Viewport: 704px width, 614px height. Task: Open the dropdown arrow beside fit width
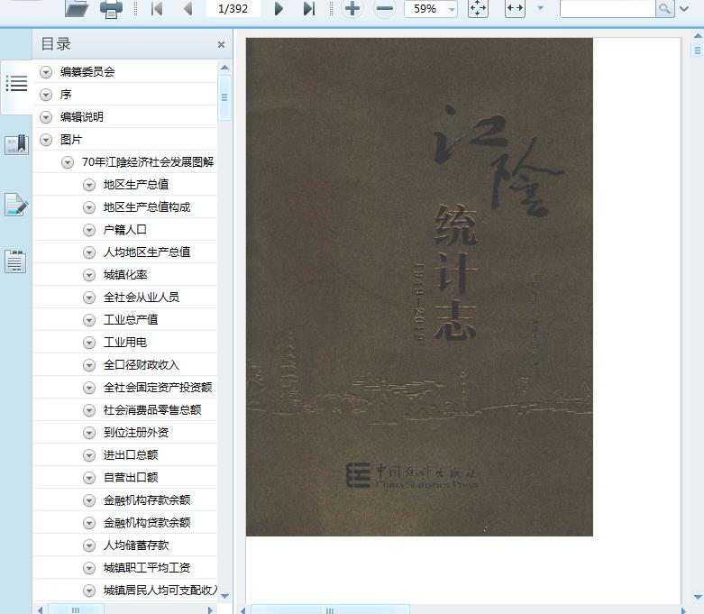point(541,8)
